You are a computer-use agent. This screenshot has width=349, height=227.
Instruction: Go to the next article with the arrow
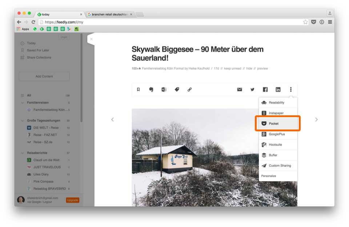pyautogui.click(x=317, y=119)
